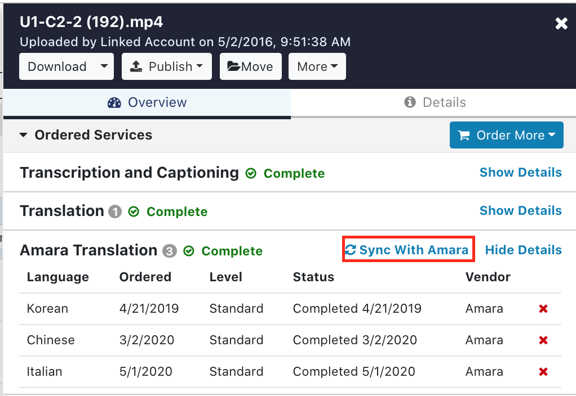Click the Language column header
Viewport: 576px width, 396px height.
(58, 277)
